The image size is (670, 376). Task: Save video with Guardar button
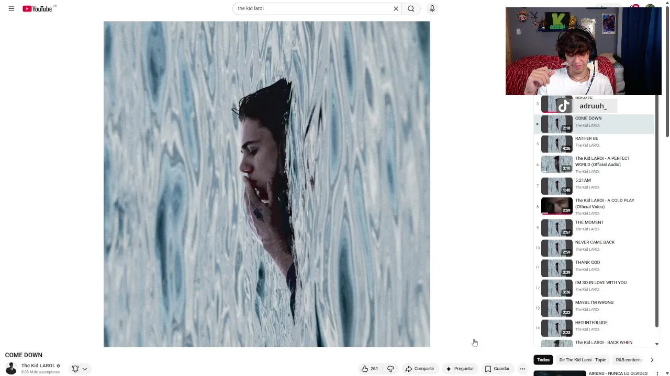click(497, 369)
